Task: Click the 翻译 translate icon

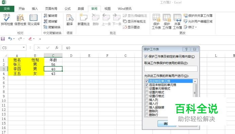Action: tap(70, 19)
